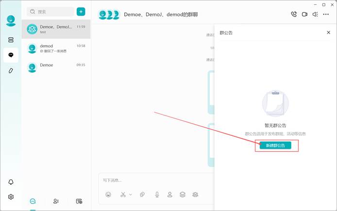Screen dimensions: 337x211
Task: Open settings gear in left sidebar
Action: 11,196
